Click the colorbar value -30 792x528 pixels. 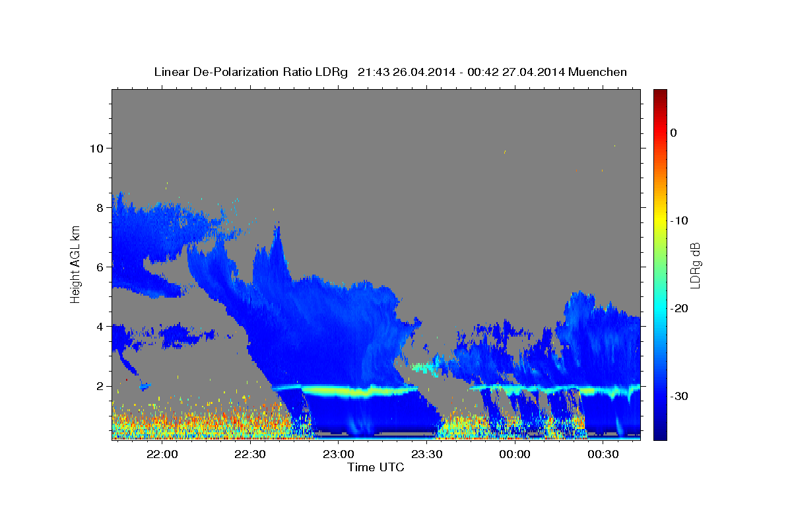pos(678,396)
